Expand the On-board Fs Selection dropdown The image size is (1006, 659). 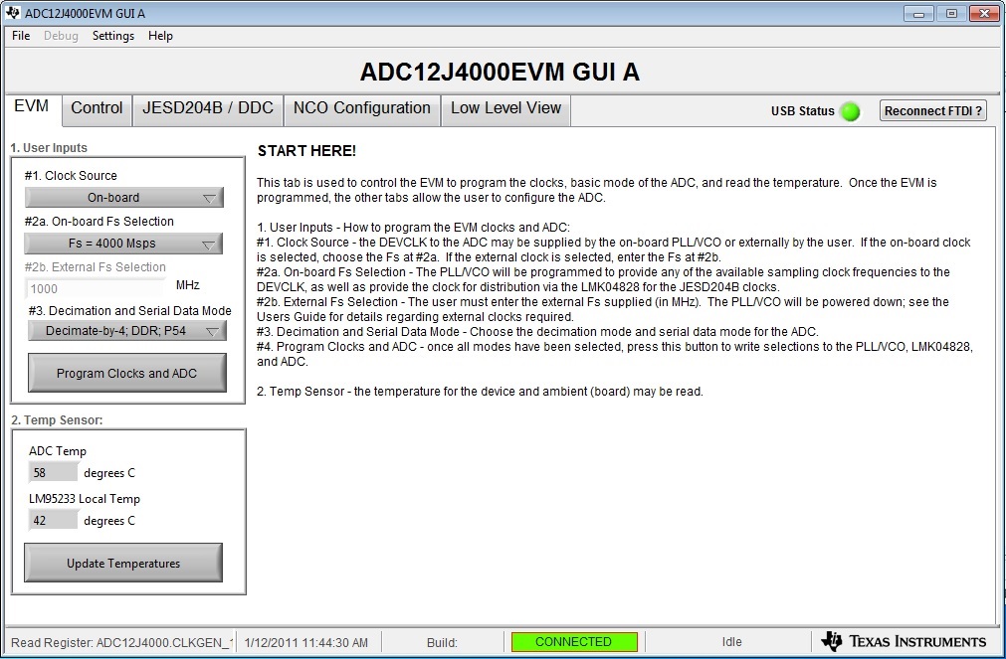point(123,244)
